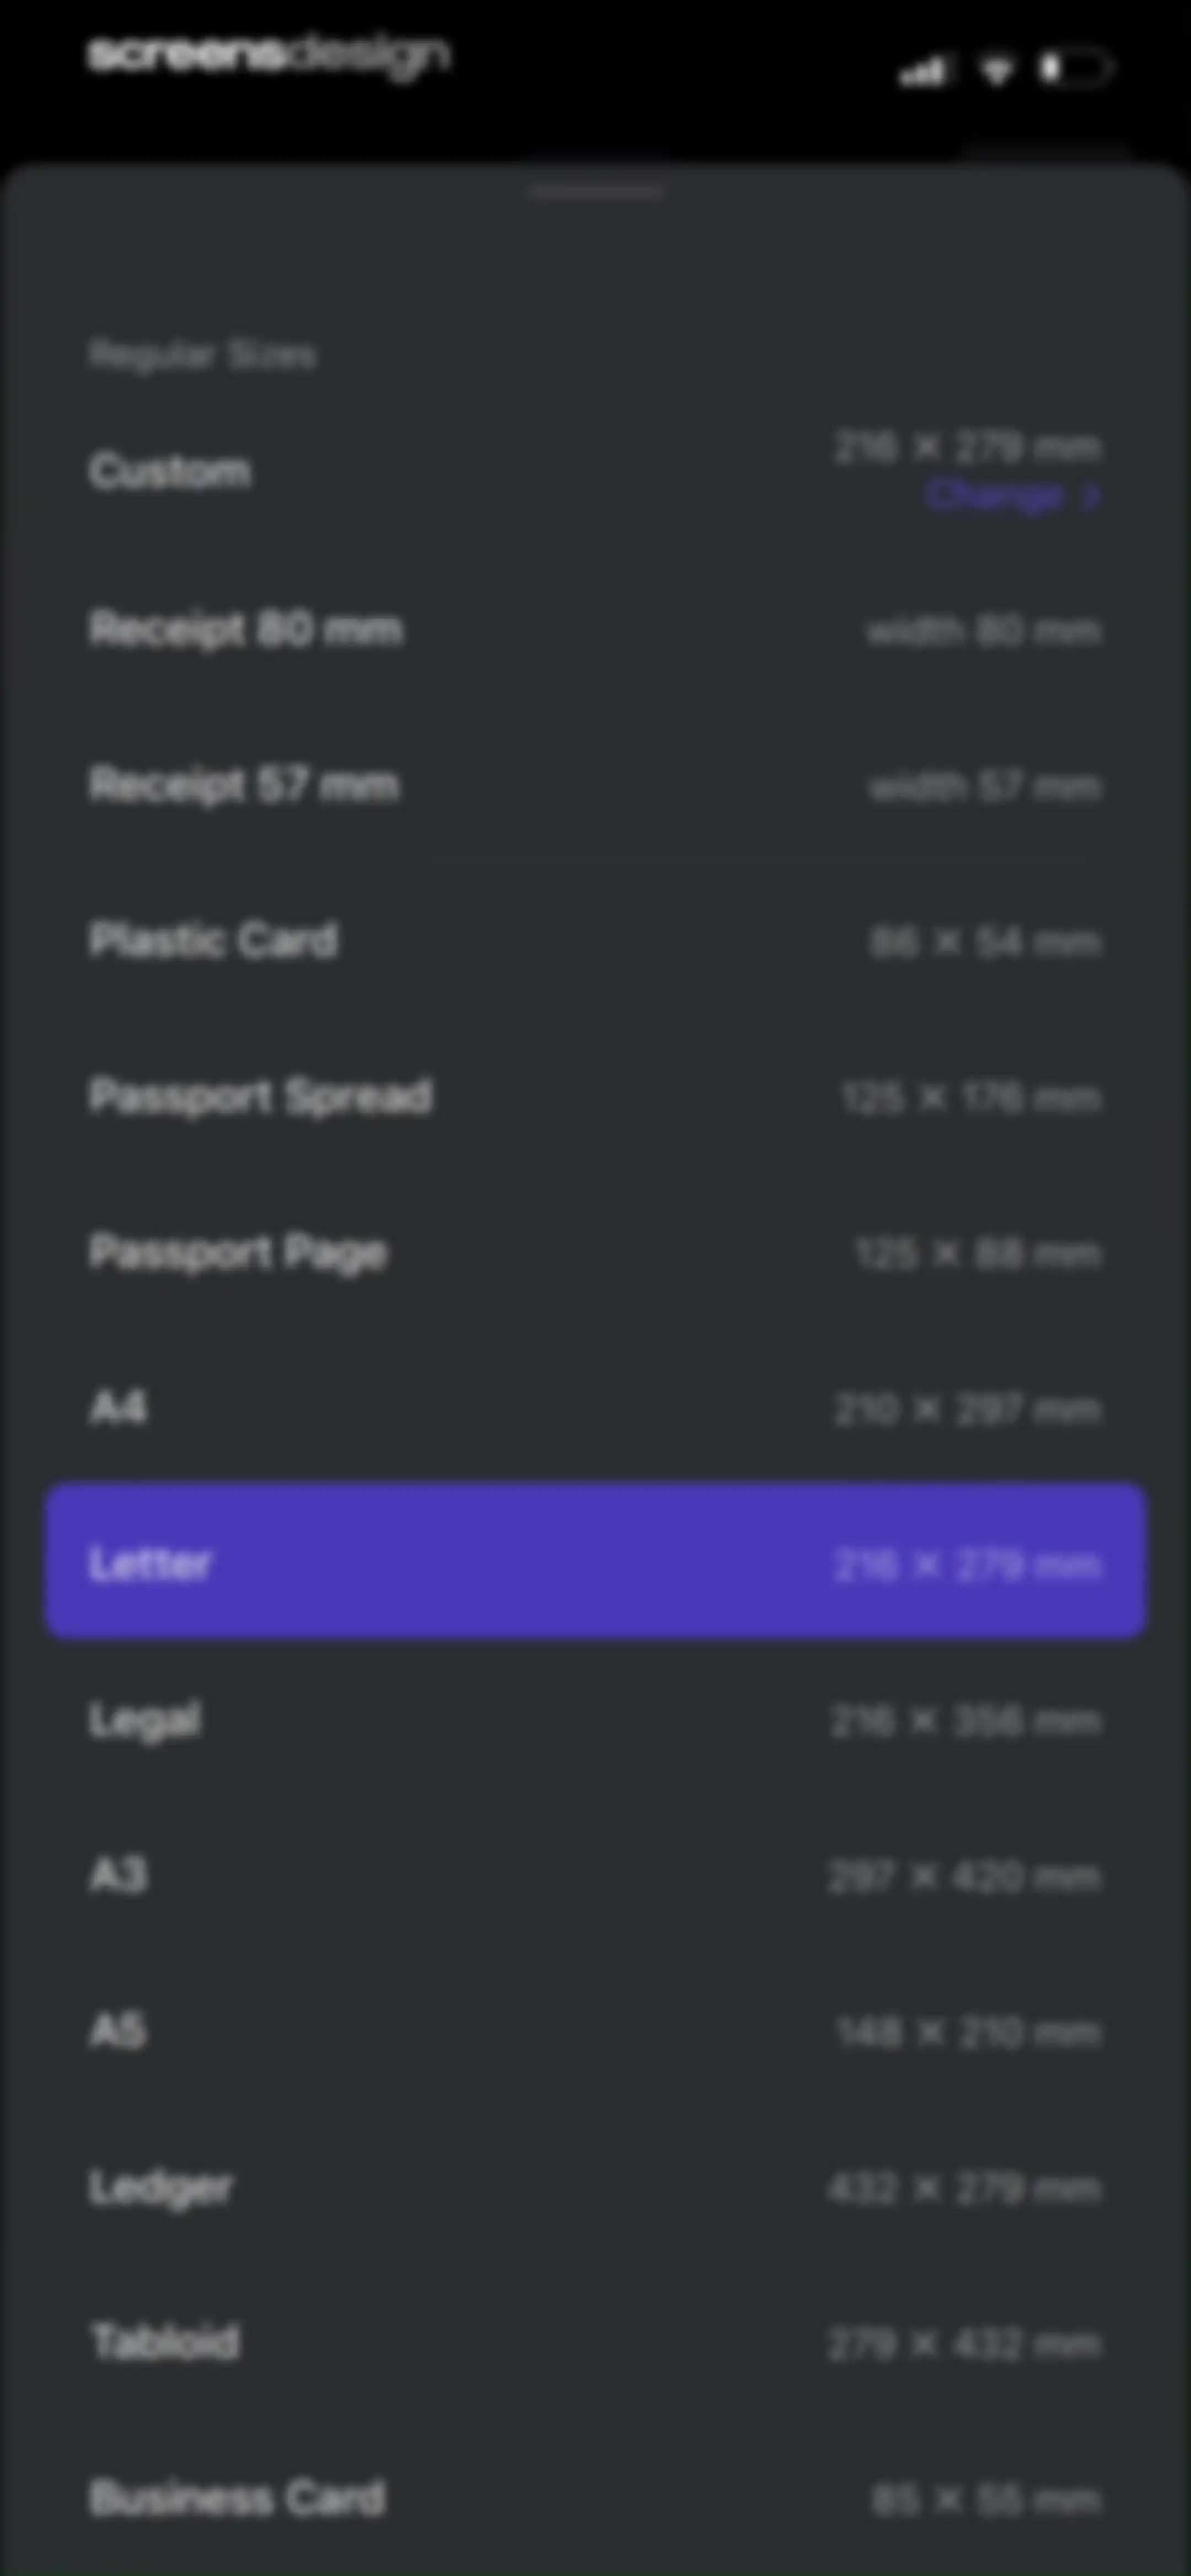Pick Business Card size
Screen dimensions: 1191x2576
pyautogui.click(x=595, y=2499)
